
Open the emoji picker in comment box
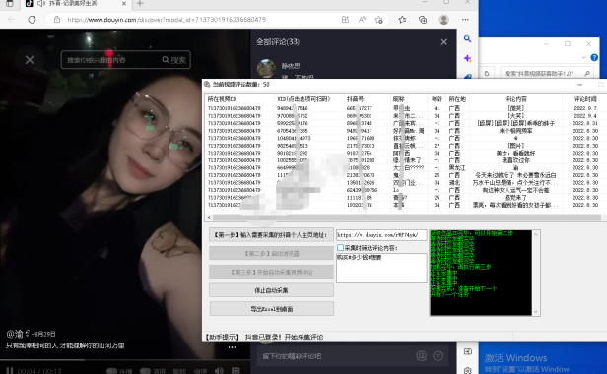(x=438, y=356)
